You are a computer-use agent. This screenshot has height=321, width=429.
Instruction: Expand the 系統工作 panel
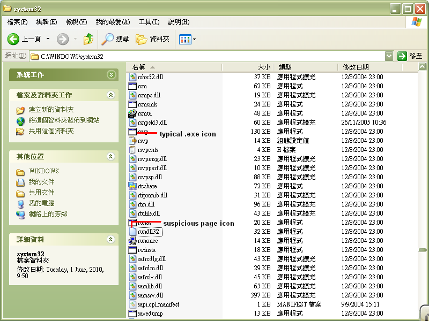tap(111, 74)
